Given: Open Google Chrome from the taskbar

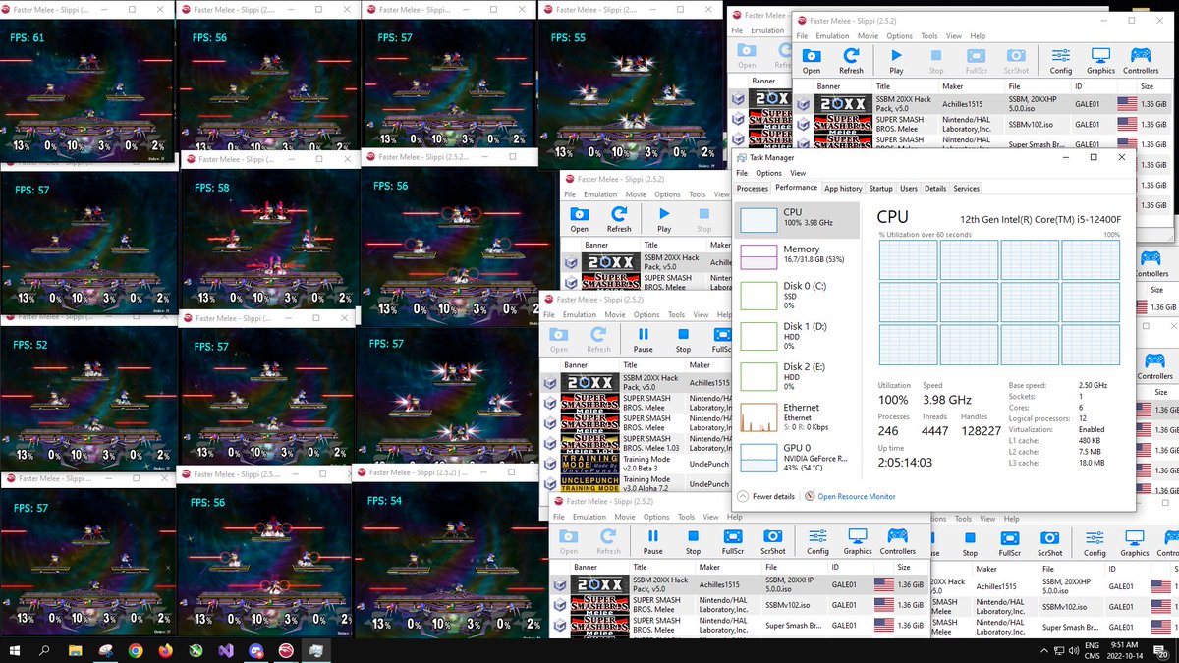Looking at the screenshot, I should click(x=136, y=650).
